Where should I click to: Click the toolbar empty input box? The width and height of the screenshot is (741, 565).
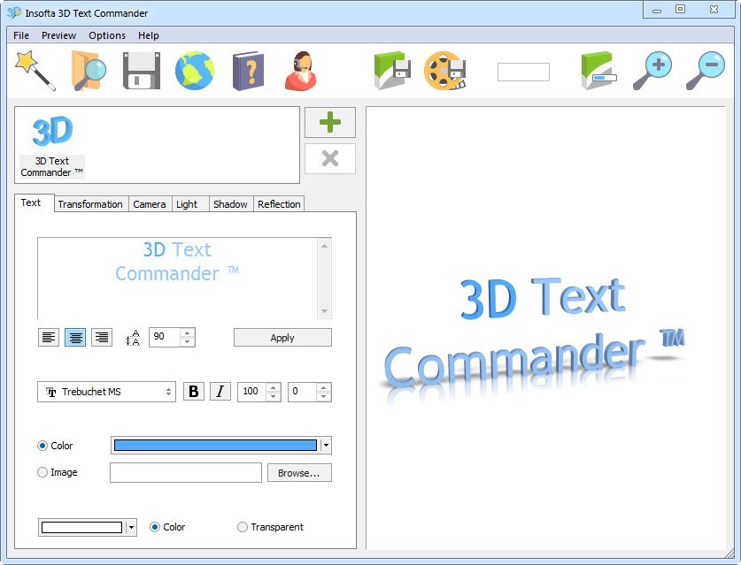click(523, 72)
